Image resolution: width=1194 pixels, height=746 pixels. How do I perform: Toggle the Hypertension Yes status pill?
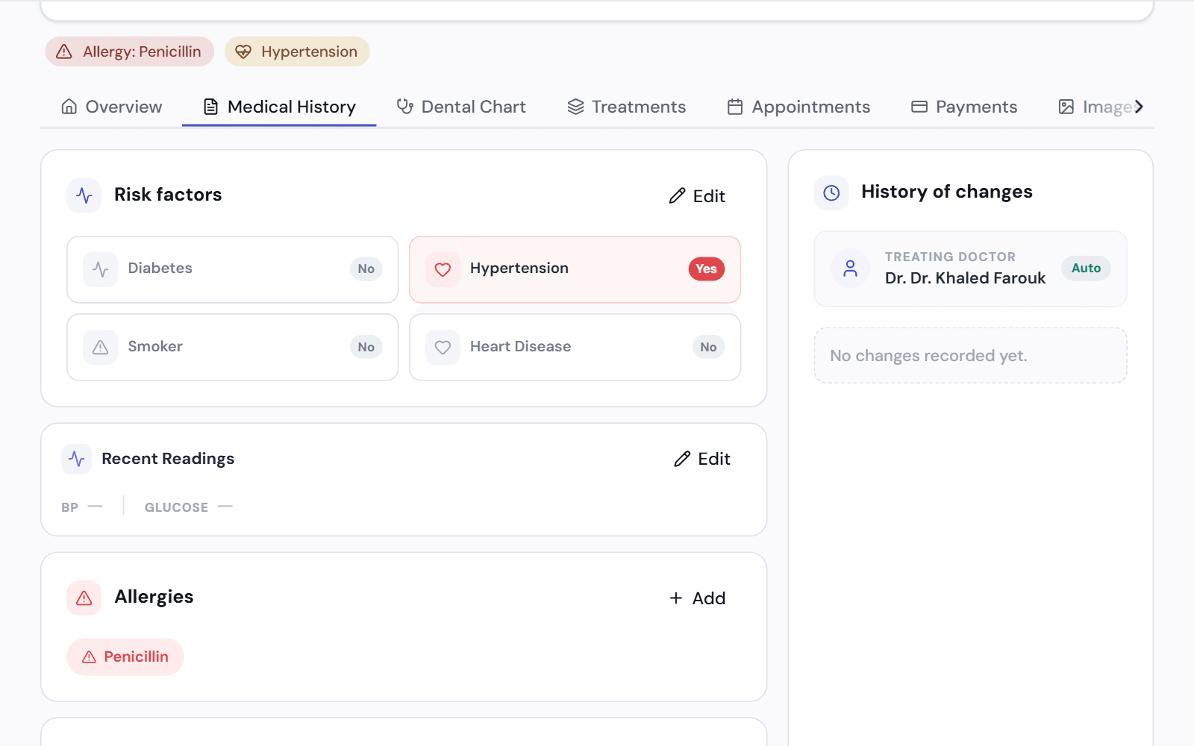pos(706,269)
